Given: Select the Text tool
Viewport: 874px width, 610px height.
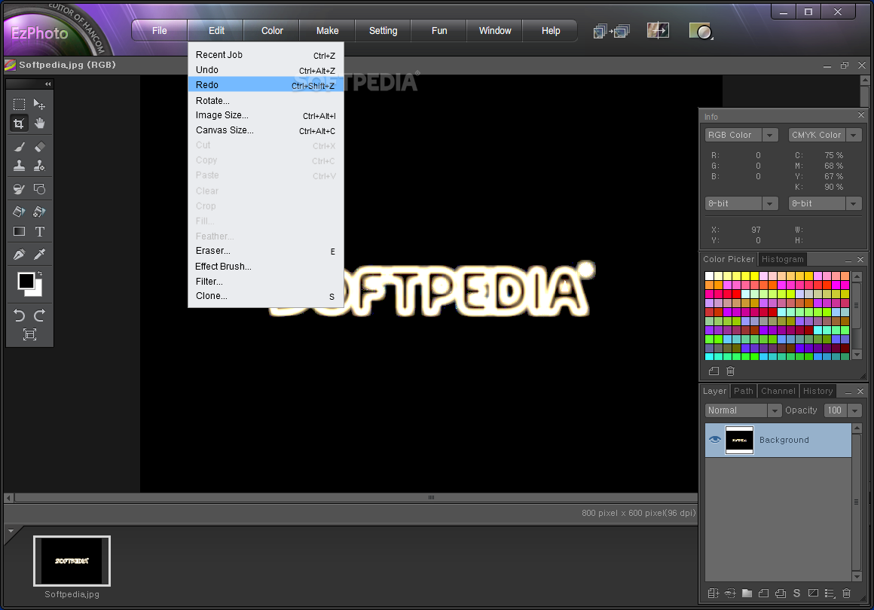Looking at the screenshot, I should 40,231.
